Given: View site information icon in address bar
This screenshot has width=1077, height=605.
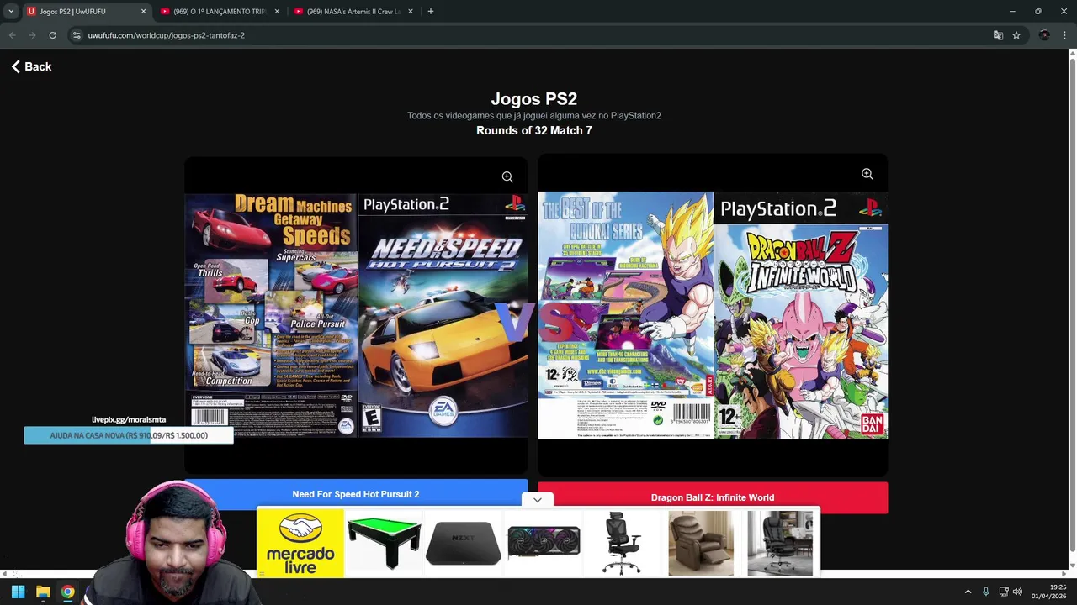Looking at the screenshot, I should (x=77, y=35).
